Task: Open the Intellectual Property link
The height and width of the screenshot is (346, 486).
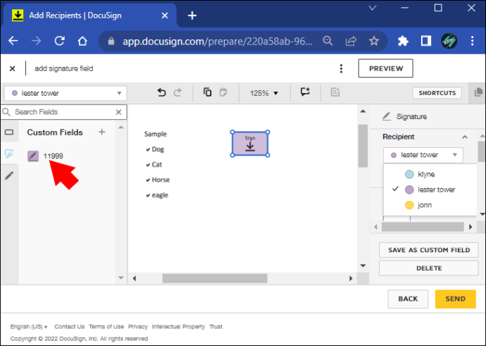Action: [178, 326]
